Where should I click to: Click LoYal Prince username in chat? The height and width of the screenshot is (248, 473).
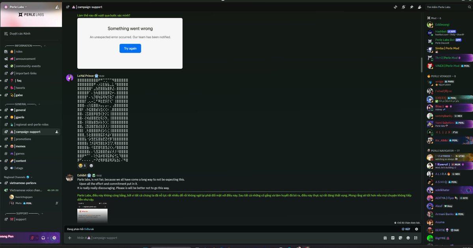(x=85, y=76)
